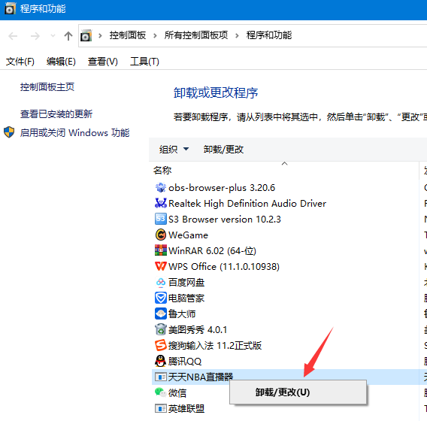Select 美图秀秀 4.0.1 entry
The height and width of the screenshot is (421, 427).
point(198,329)
